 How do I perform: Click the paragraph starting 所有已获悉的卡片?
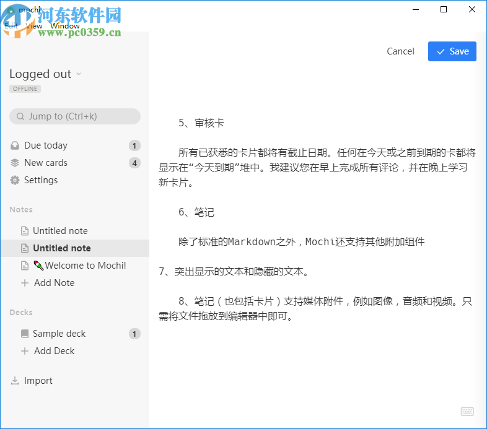click(x=317, y=167)
